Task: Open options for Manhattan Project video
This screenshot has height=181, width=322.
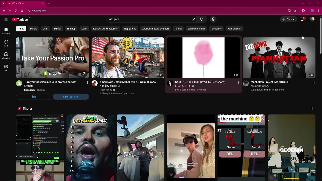Action: click(314, 82)
